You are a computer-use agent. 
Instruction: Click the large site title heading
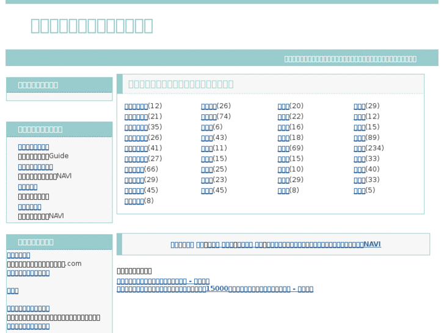coord(92,26)
